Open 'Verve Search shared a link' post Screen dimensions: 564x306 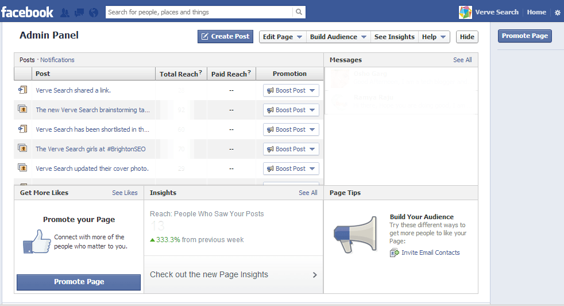73,90
